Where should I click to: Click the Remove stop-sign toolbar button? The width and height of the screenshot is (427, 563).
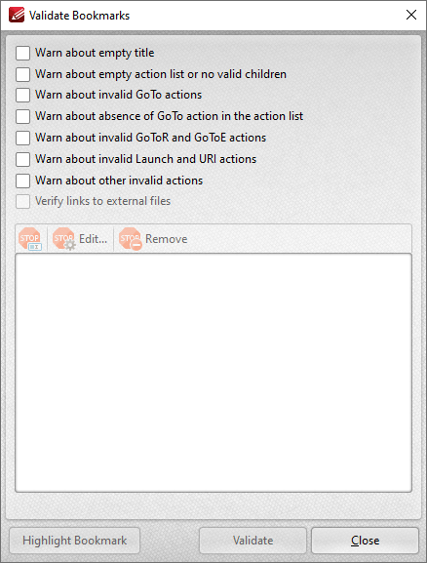(154, 239)
